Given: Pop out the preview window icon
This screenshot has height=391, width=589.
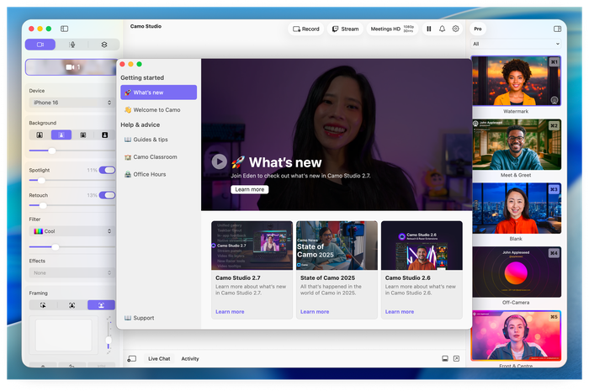Looking at the screenshot, I should [456, 359].
